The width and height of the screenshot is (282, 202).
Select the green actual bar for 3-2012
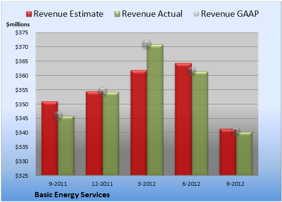click(x=155, y=110)
